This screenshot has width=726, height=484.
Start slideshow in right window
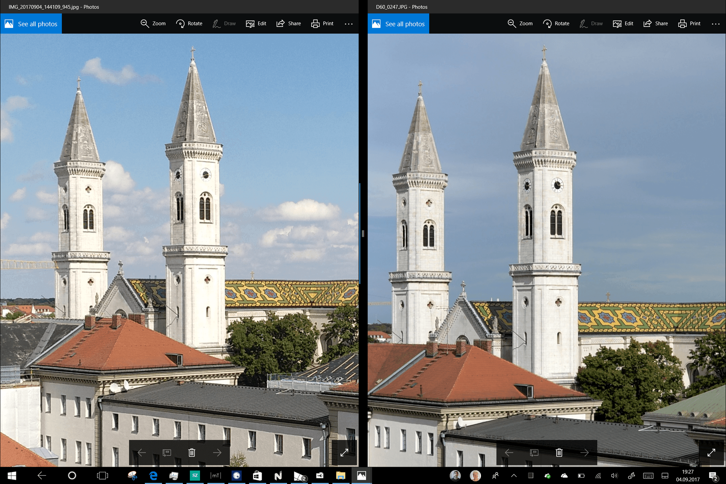click(x=534, y=453)
